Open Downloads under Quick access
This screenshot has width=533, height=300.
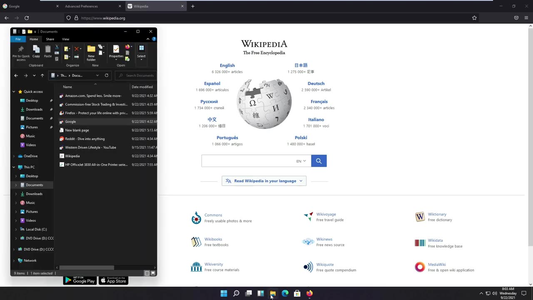(x=34, y=109)
